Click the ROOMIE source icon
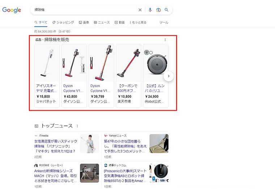Viewport: 275px width, 189px height. pos(36,166)
